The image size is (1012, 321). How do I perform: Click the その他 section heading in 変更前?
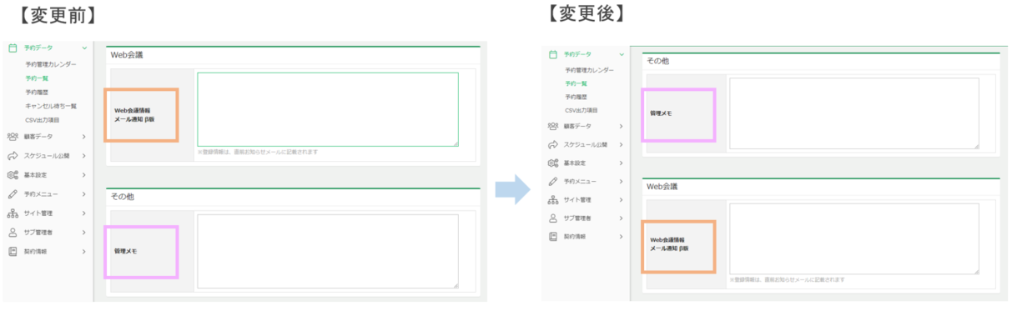(123, 197)
